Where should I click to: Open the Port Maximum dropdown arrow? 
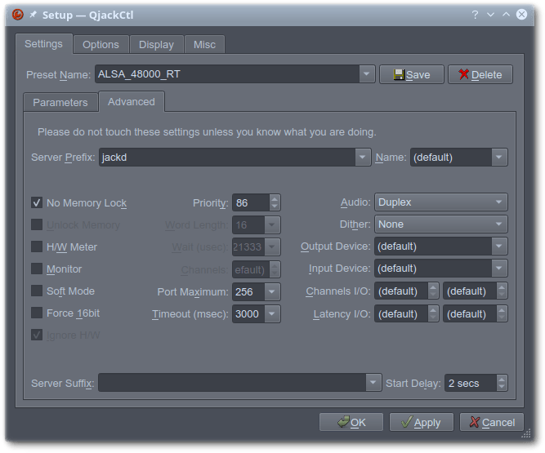272,292
